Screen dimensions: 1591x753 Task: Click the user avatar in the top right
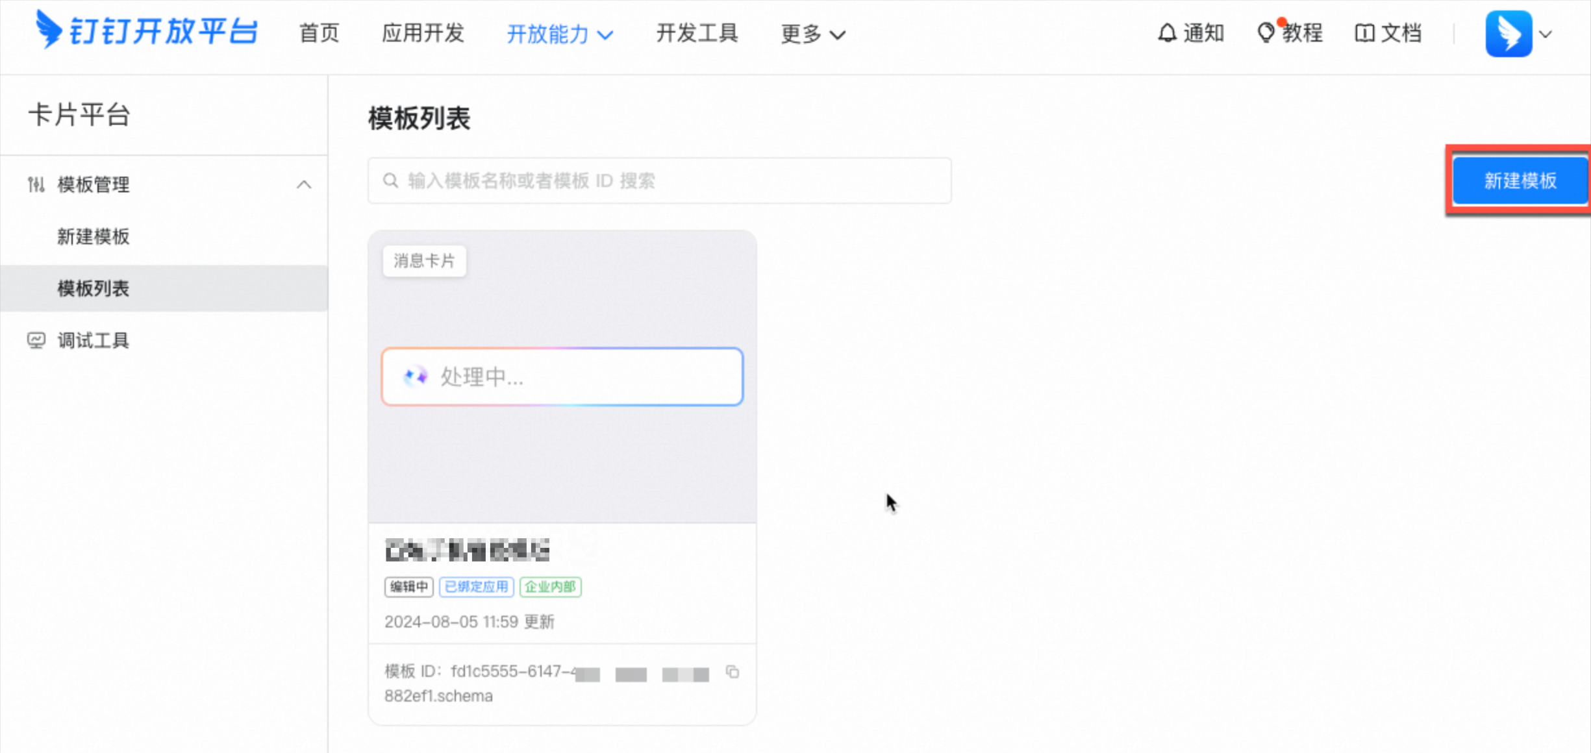pos(1509,33)
